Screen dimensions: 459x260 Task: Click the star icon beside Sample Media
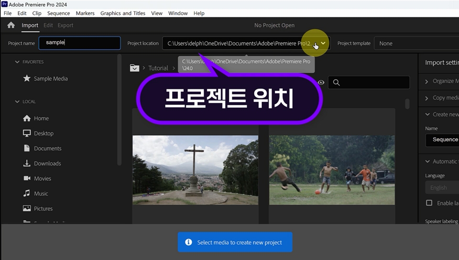tap(27, 78)
